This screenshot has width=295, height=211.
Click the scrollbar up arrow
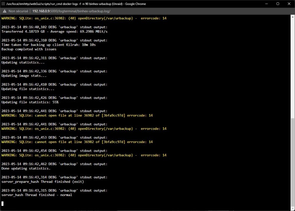[x=293, y=17]
